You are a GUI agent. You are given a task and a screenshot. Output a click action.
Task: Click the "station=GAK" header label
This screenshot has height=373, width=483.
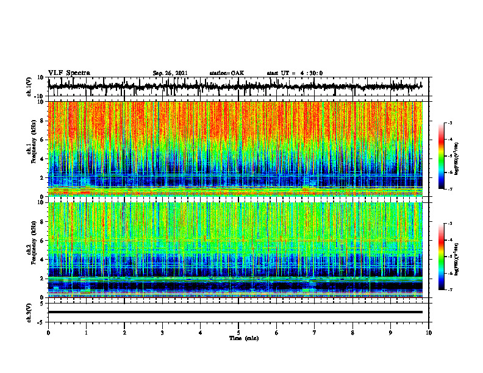227,73
